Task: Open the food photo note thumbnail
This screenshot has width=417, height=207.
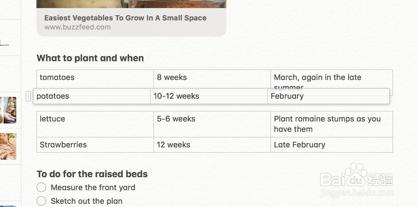Action: [8, 110]
